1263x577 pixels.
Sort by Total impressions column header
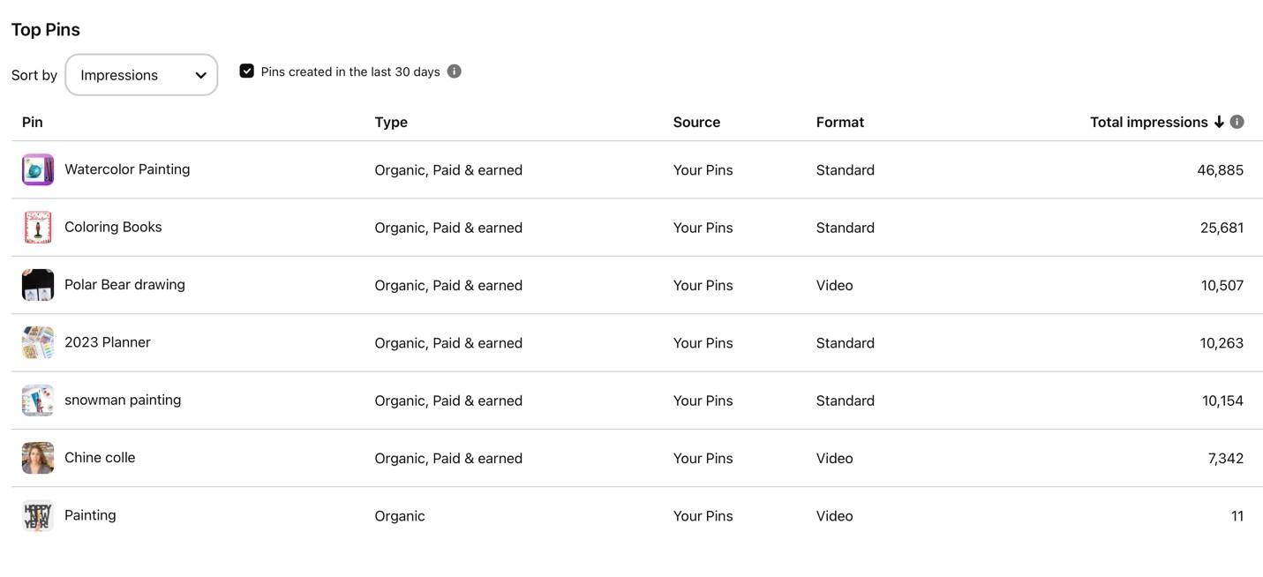tap(1148, 122)
